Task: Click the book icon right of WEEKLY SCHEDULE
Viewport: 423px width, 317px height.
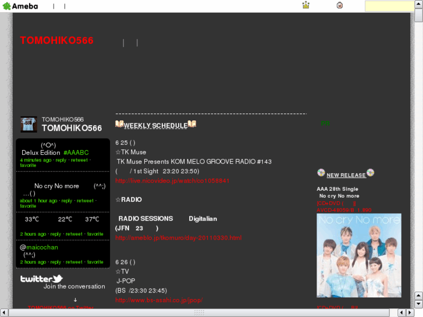Action: pyautogui.click(x=192, y=124)
